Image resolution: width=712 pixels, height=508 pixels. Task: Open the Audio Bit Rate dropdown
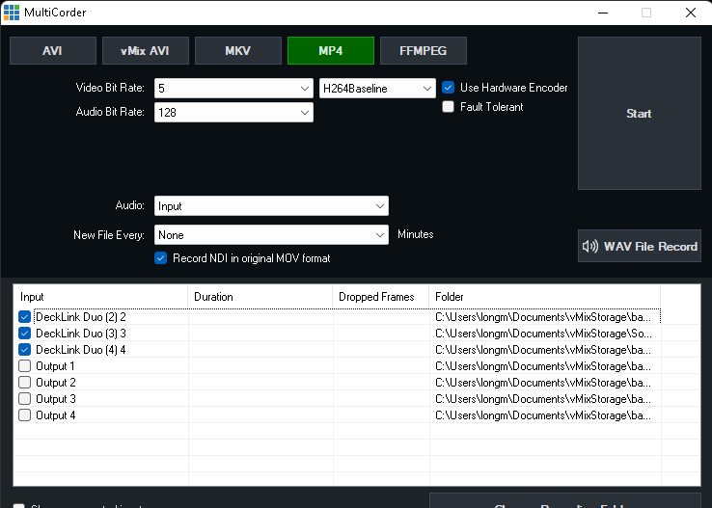[305, 113]
